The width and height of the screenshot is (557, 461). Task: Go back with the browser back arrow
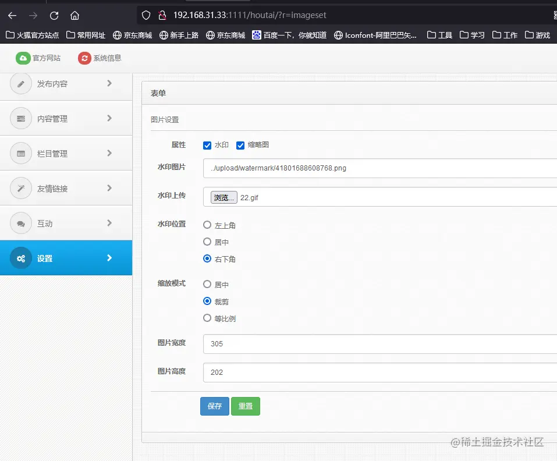pos(12,15)
